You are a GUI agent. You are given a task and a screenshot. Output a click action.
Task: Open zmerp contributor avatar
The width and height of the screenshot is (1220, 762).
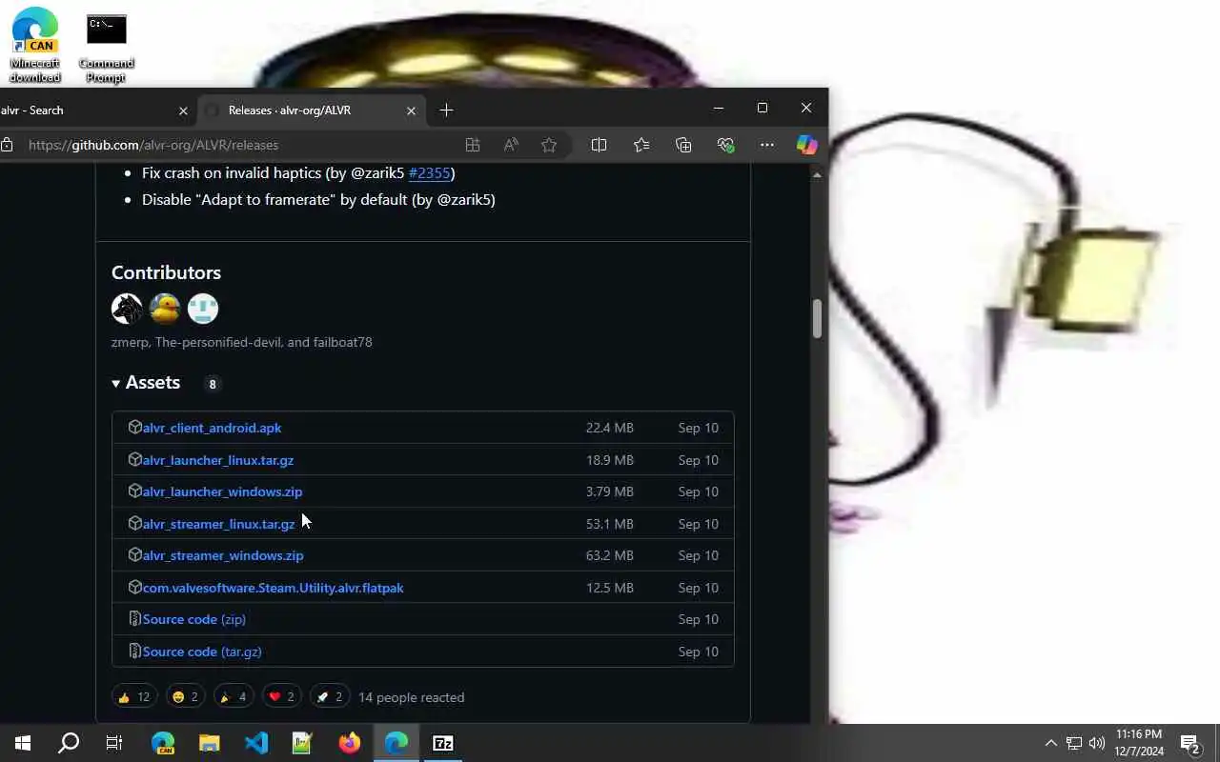[127, 309]
